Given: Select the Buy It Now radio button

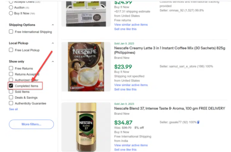Looking at the screenshot, I should (x=11, y=13).
